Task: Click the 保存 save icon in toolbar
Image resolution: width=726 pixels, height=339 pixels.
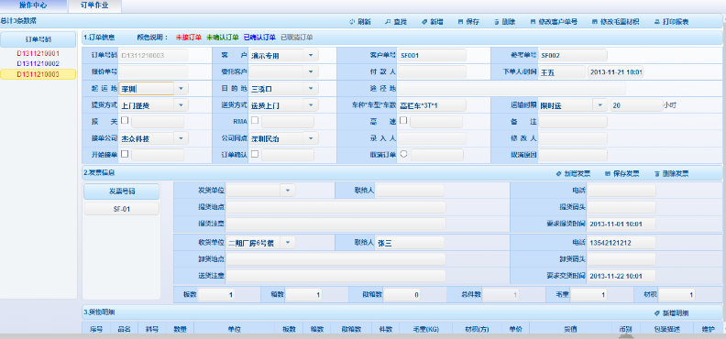Action: point(460,22)
